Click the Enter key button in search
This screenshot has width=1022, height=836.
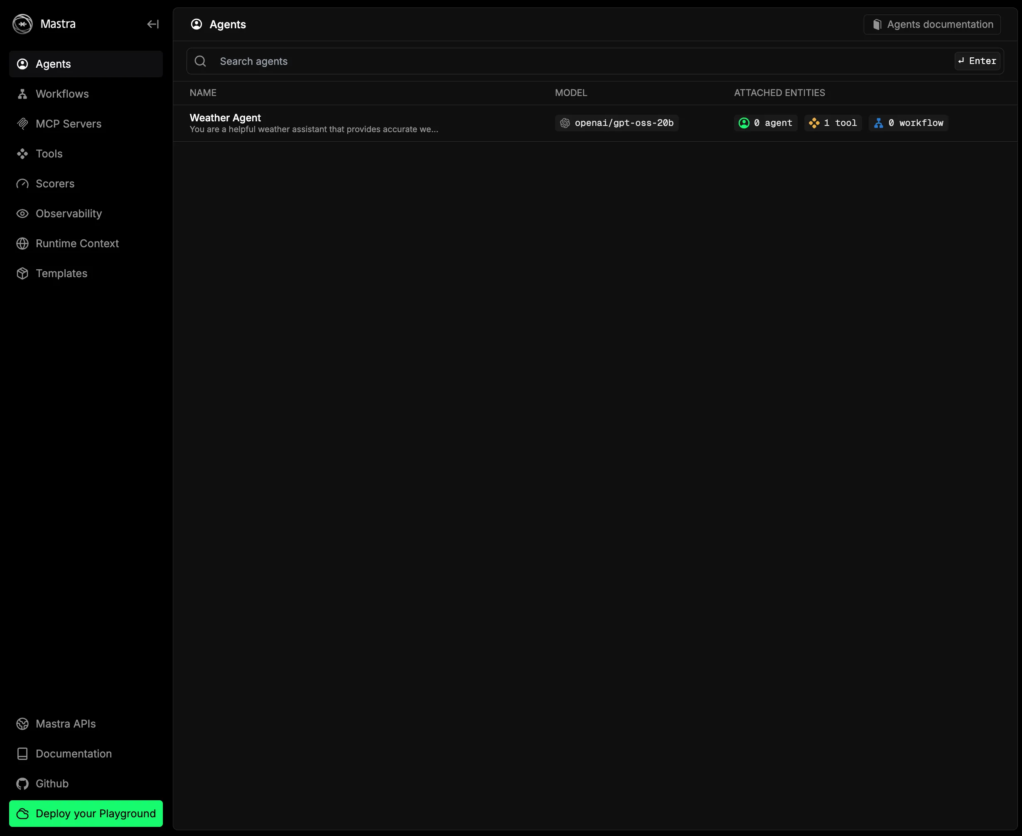(977, 61)
